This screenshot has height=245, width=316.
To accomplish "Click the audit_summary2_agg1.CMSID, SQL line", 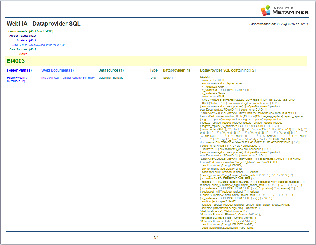I will coord(222,165).
